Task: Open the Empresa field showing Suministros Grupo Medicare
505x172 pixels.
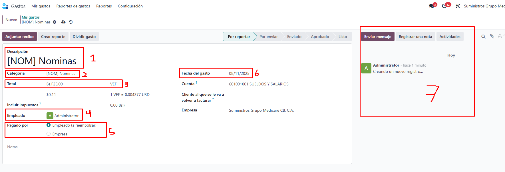Action: (x=261, y=110)
